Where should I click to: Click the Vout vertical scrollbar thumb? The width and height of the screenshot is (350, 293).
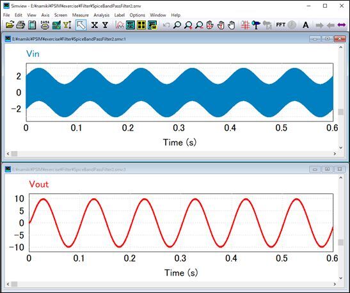point(340,242)
